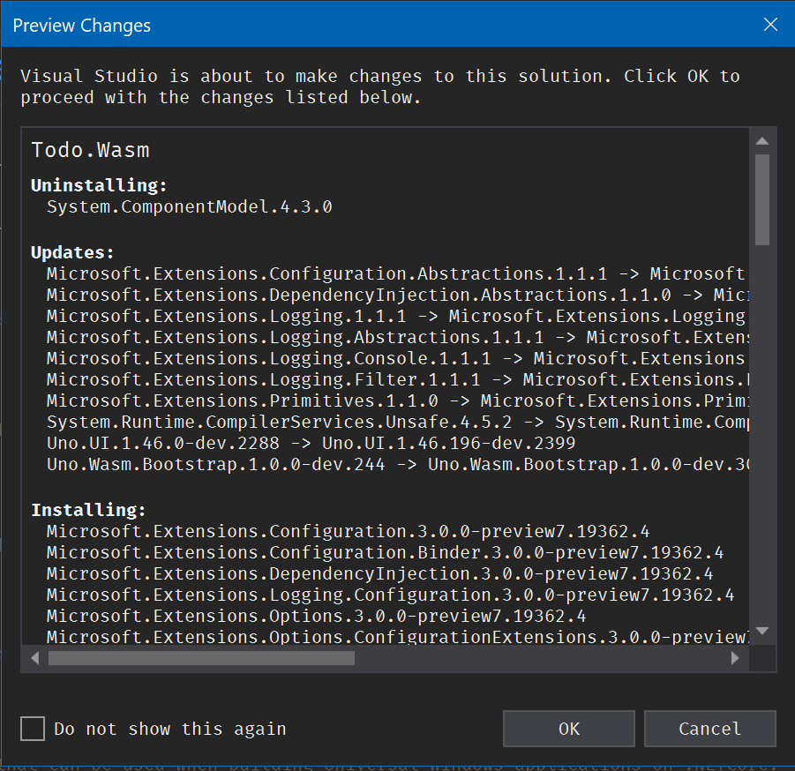Click OK to proceed with changes
The image size is (795, 771).
click(x=568, y=729)
